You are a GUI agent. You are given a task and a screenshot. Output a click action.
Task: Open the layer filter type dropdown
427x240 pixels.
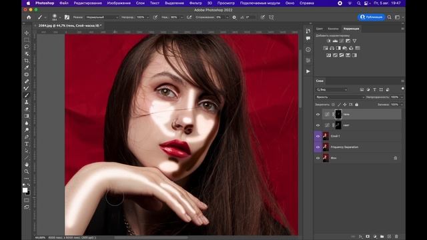[332, 89]
